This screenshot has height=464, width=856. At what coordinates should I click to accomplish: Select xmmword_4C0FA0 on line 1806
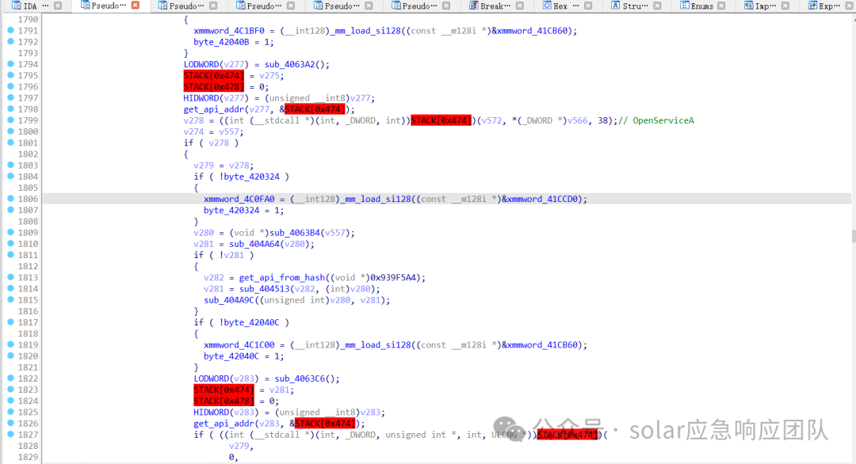coord(239,199)
